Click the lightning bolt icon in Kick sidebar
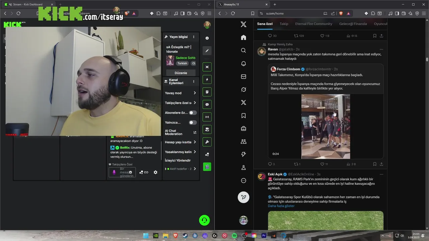Image resolution: width=429 pixels, height=241 pixels. point(207,80)
